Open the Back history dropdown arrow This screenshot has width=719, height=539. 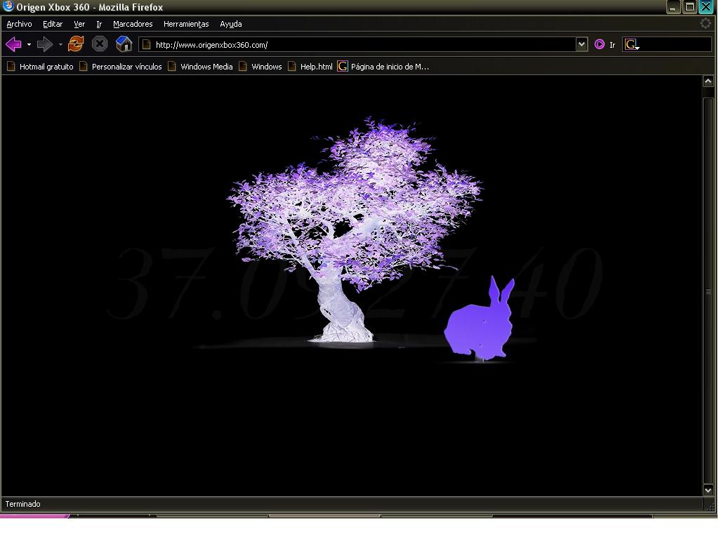29,45
